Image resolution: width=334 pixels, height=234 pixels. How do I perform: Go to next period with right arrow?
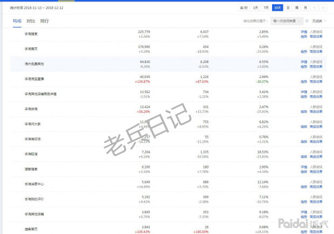pos(323,8)
